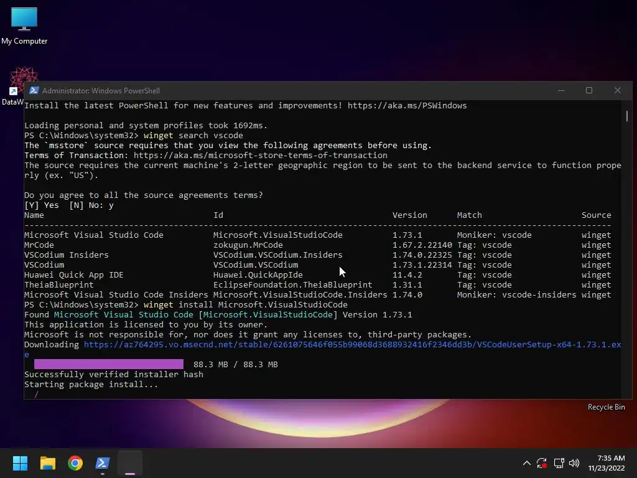Open the aka.ms/PSWindows link

coord(407,106)
